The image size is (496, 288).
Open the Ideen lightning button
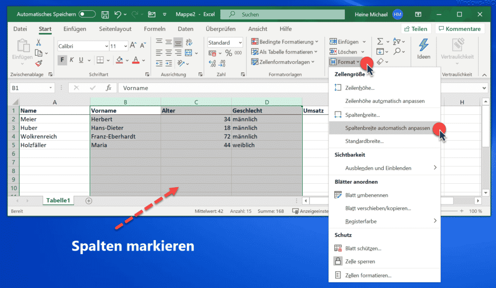point(423,49)
